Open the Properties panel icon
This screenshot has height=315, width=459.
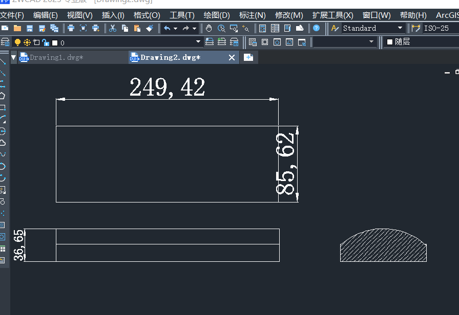pyautogui.click(x=287, y=28)
